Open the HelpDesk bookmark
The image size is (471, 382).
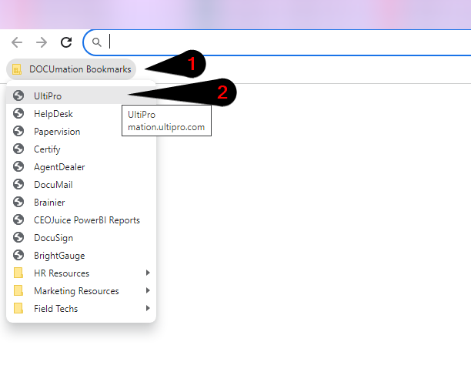[x=81, y=114]
